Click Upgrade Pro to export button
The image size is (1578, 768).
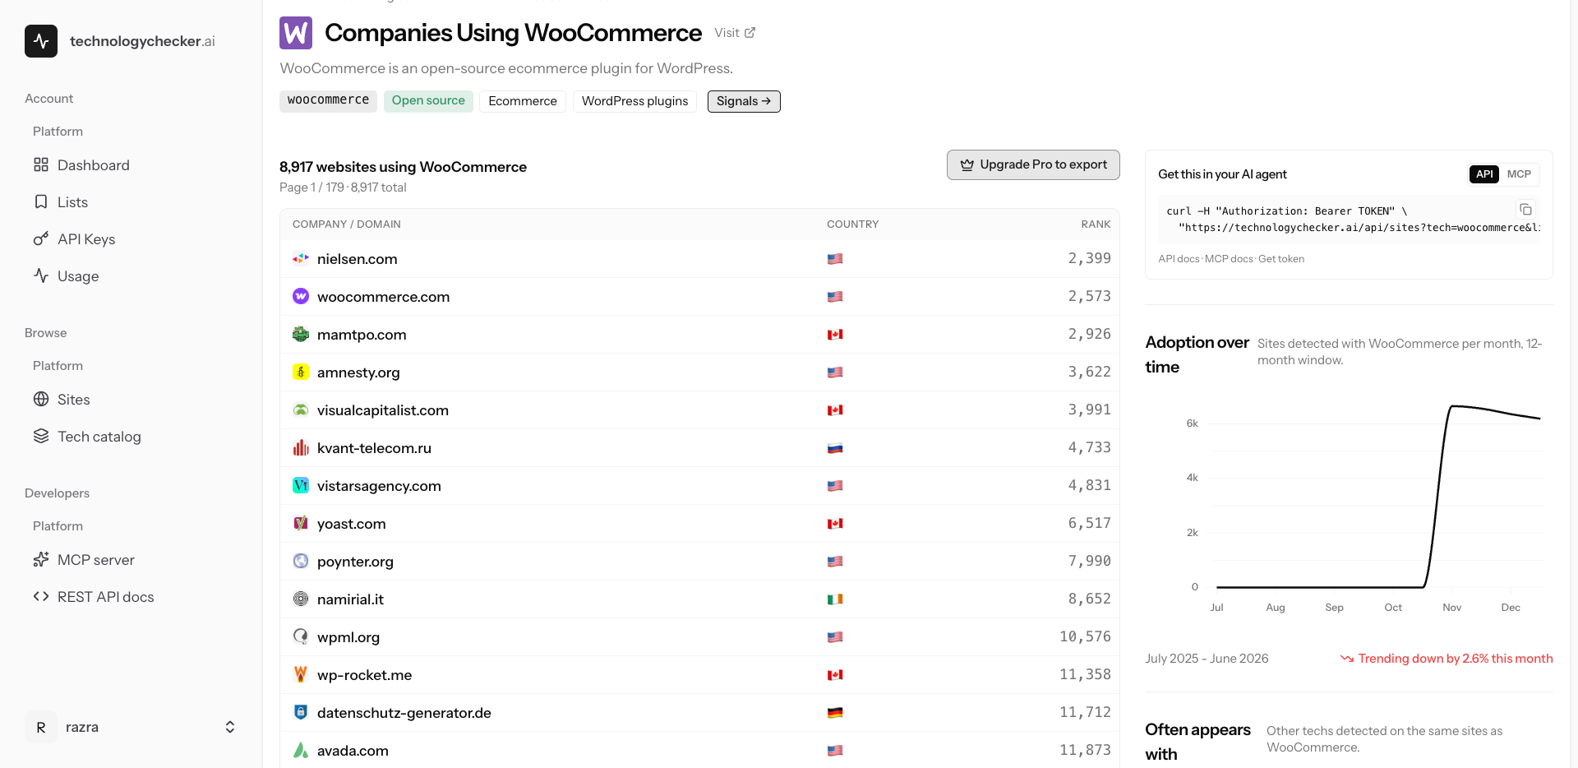click(x=1033, y=164)
